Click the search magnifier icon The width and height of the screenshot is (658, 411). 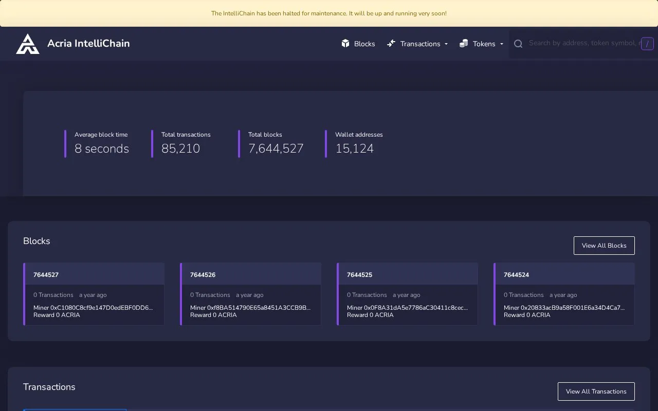click(x=518, y=44)
